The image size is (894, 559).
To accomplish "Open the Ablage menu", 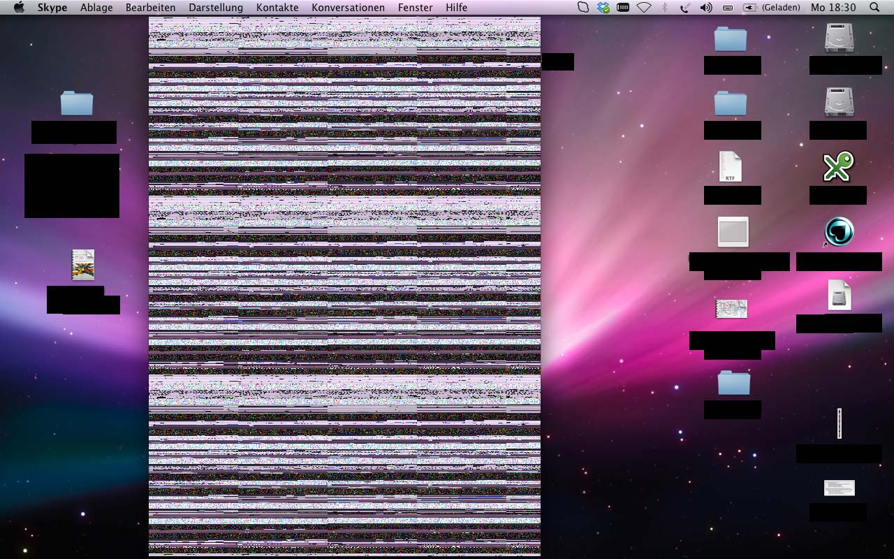I will 96,7.
